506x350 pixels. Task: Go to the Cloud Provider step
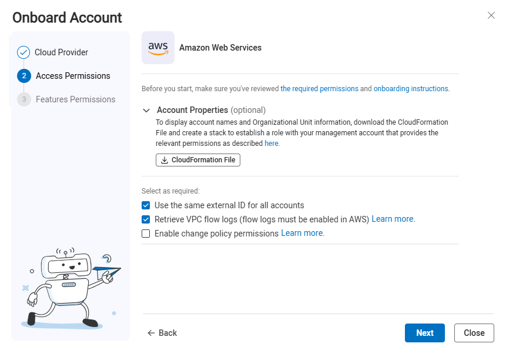tap(61, 52)
